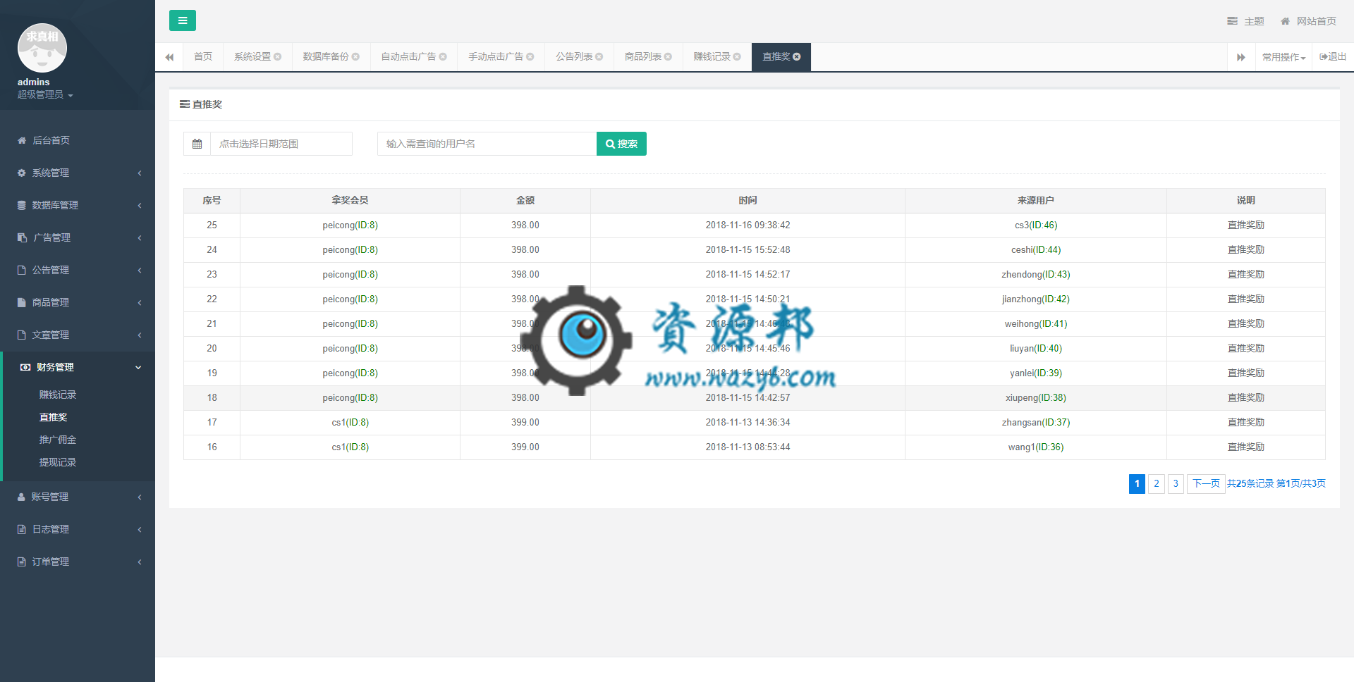Click the 退出 logout button
The image size is (1354, 682).
point(1333,56)
